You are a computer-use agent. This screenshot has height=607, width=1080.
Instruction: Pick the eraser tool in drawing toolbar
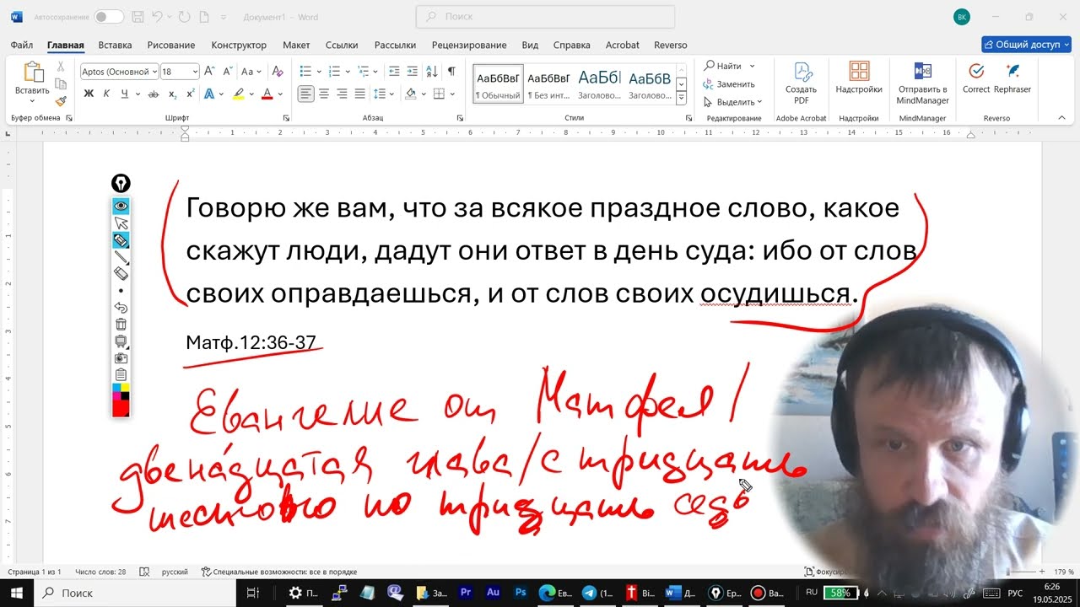121,274
